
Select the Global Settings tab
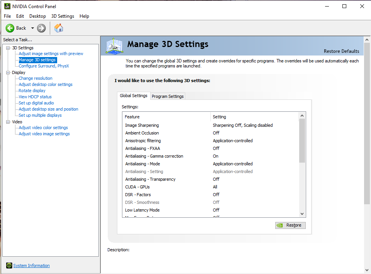(134, 96)
